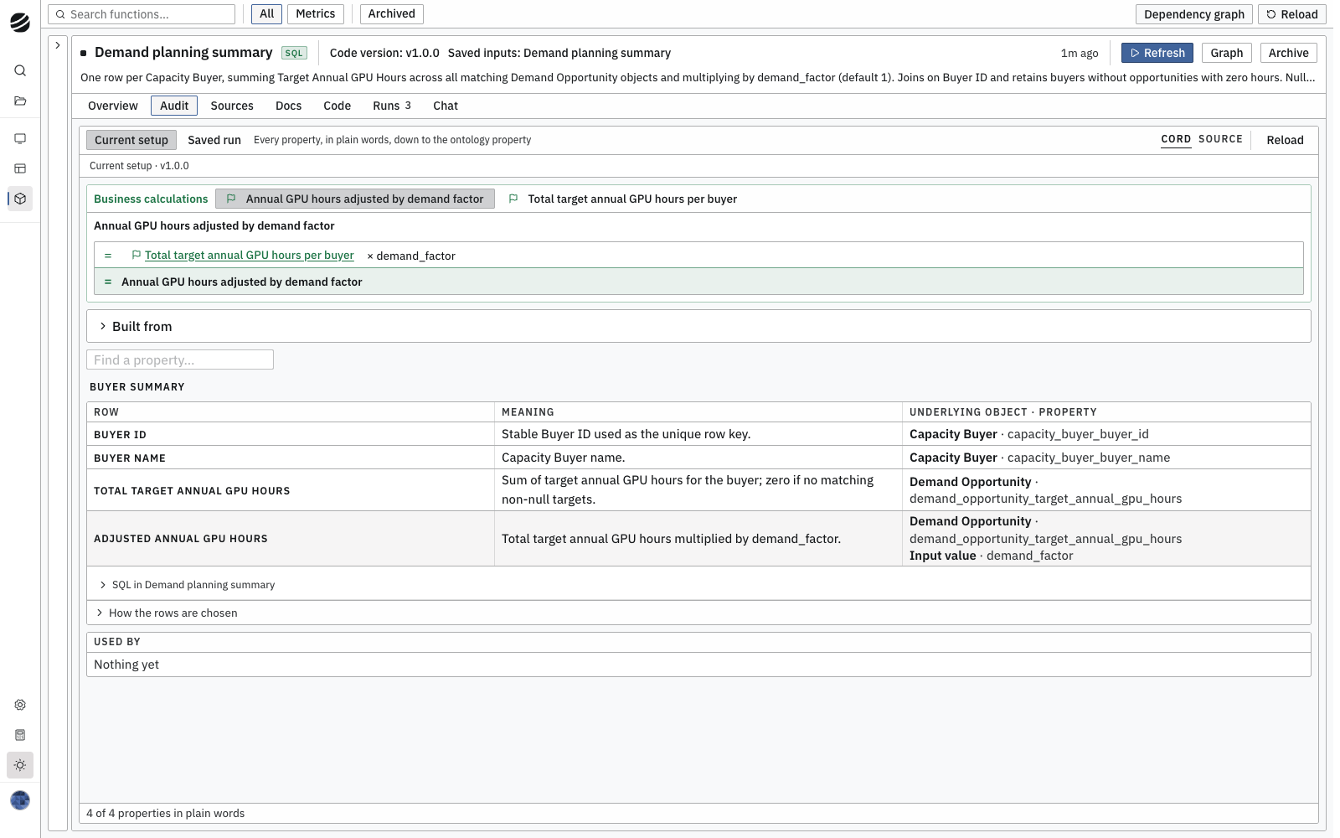This screenshot has width=1340, height=838.
Task: Expand the Built from section
Action: tap(698, 326)
